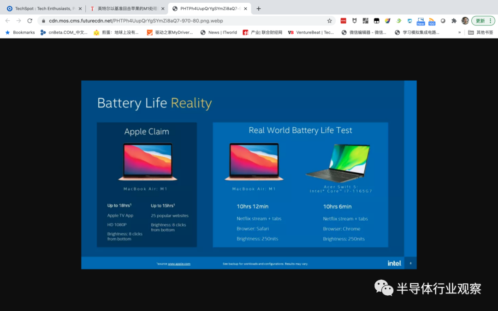Close the TechSpot tab
498x311 pixels.
point(80,9)
